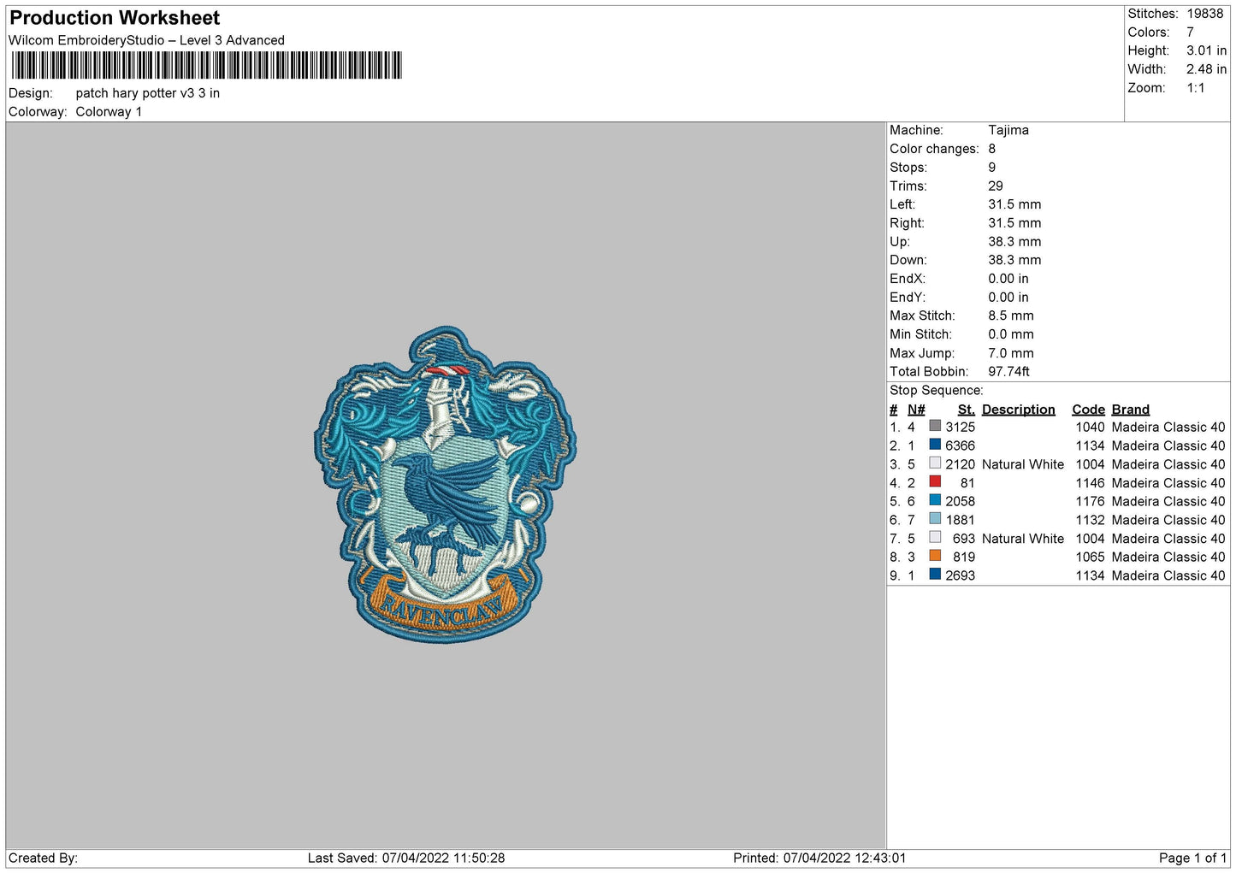The height and width of the screenshot is (873, 1236).
Task: Click the Total Bobbin value 97.74ft
Action: (x=1008, y=372)
